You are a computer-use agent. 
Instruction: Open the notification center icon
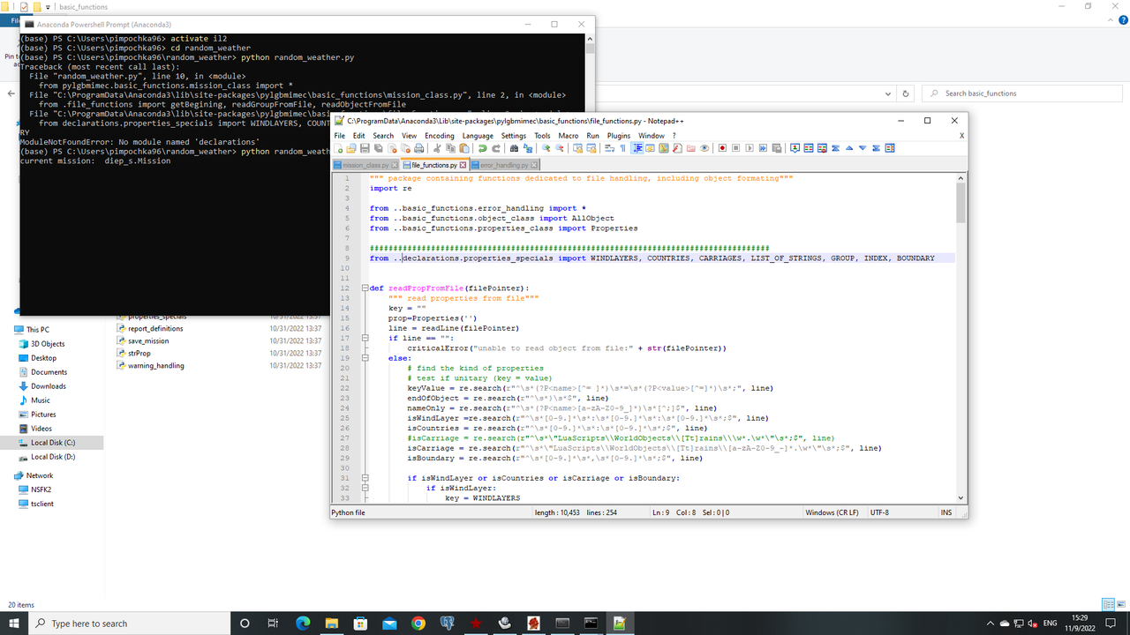1111,624
